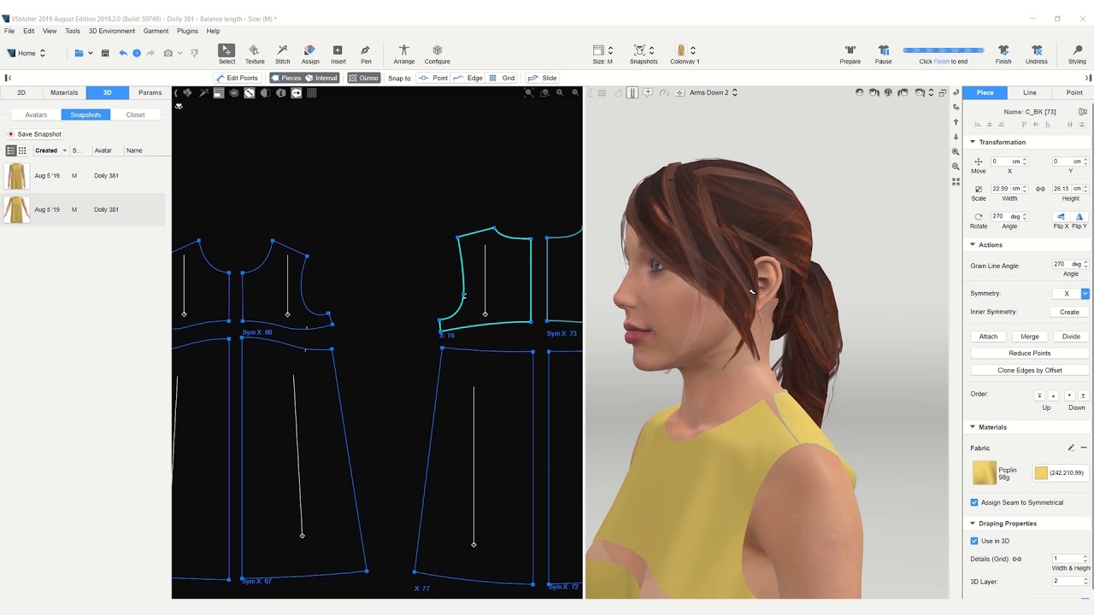Toggle Assign Seam to Symmetrical checkbox
Image resolution: width=1094 pixels, height=615 pixels.
click(974, 502)
